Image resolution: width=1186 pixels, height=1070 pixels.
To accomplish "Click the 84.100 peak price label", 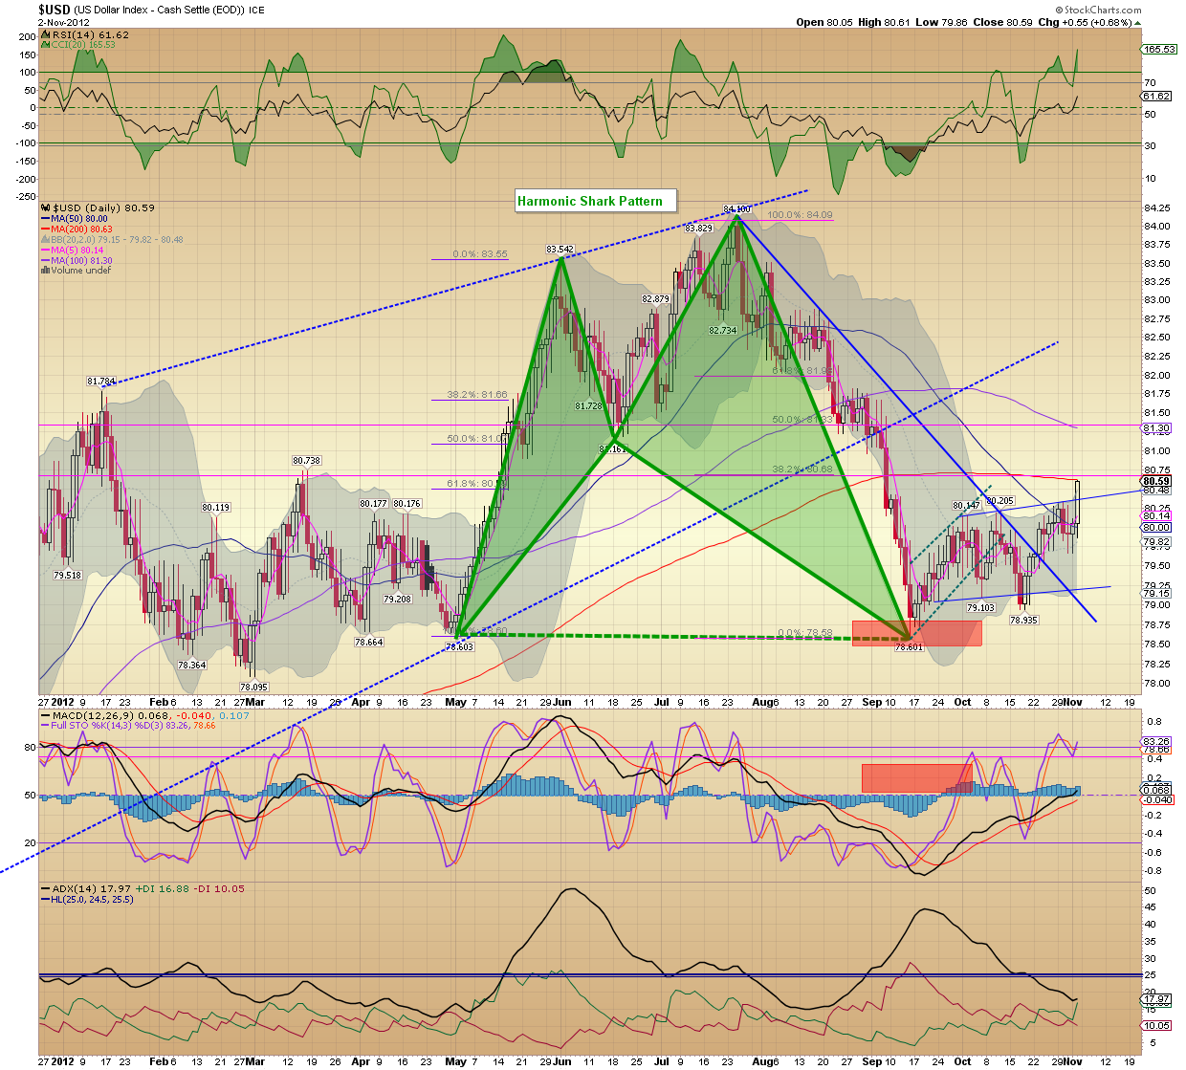I will point(736,208).
